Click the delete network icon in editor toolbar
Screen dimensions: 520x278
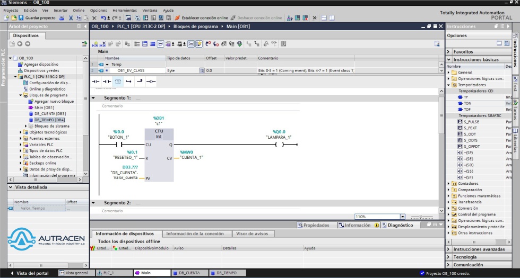pyautogui.click(x=102, y=43)
